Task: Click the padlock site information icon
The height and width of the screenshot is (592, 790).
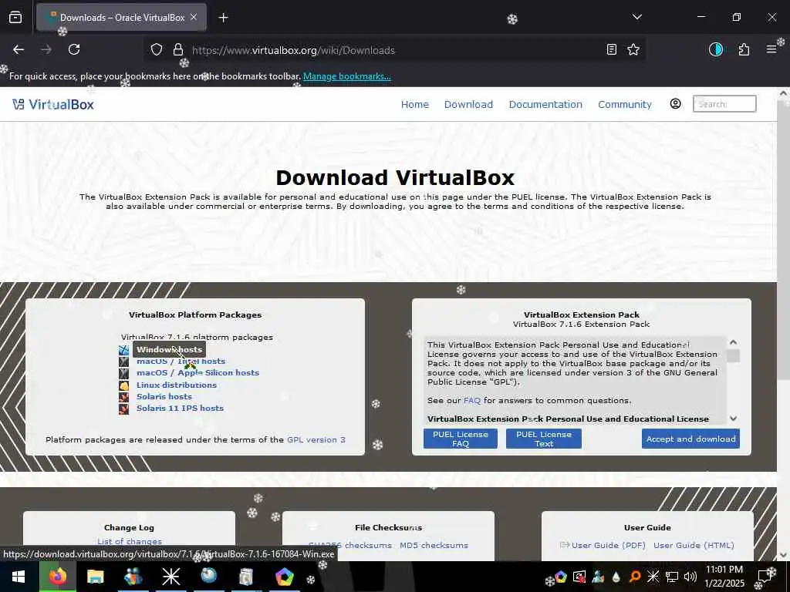Action: tap(178, 50)
